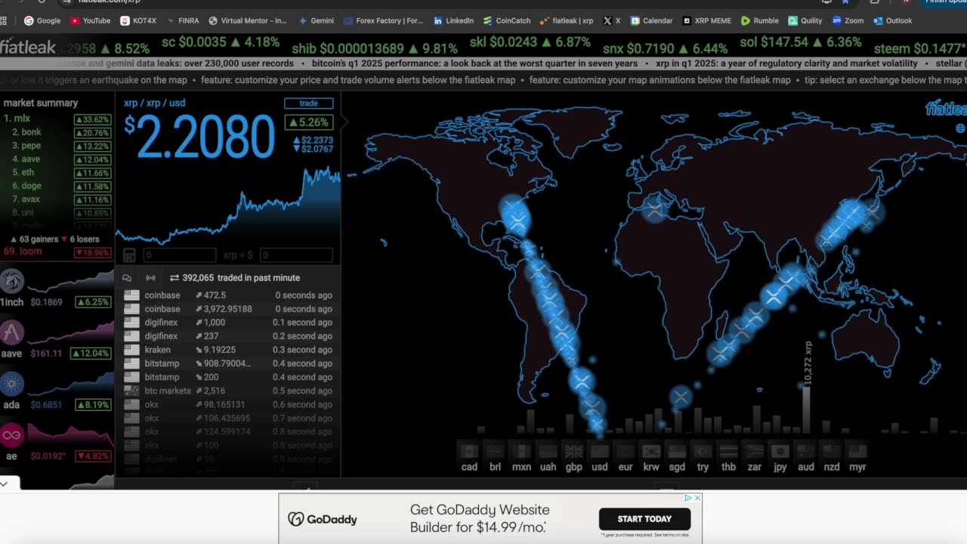Choose the jpy currency flag
Screen dimensions: 967x544
pos(780,451)
